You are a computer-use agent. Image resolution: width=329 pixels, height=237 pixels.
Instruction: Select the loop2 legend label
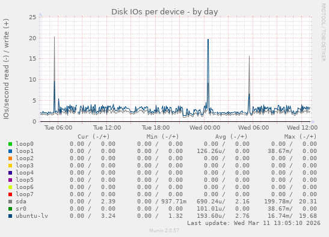click(x=25, y=158)
